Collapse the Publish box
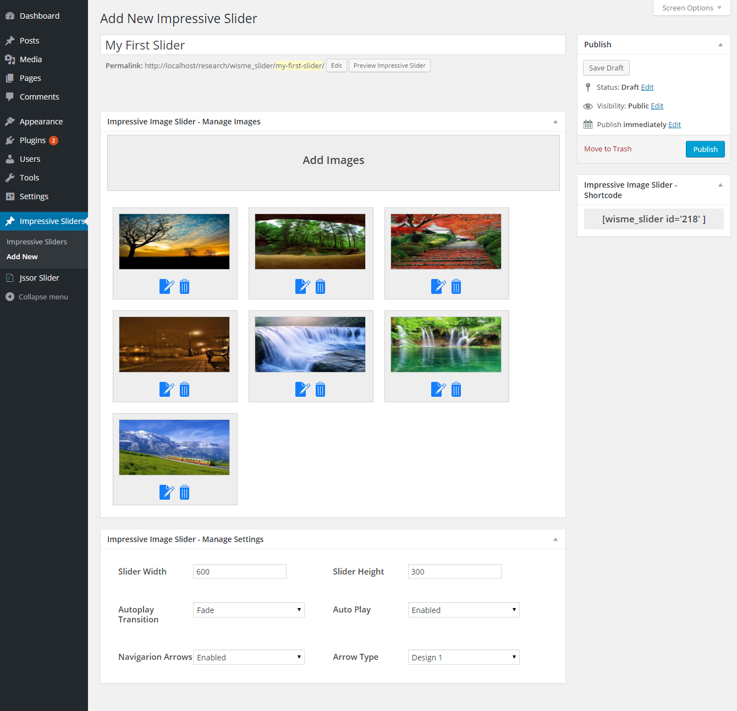 (721, 45)
